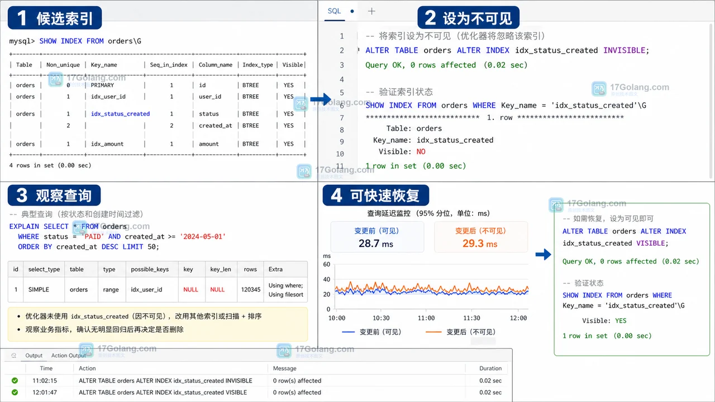The image size is (715, 402).
Task: Click green check icon for 12:01:47 row
Action: coord(15,393)
